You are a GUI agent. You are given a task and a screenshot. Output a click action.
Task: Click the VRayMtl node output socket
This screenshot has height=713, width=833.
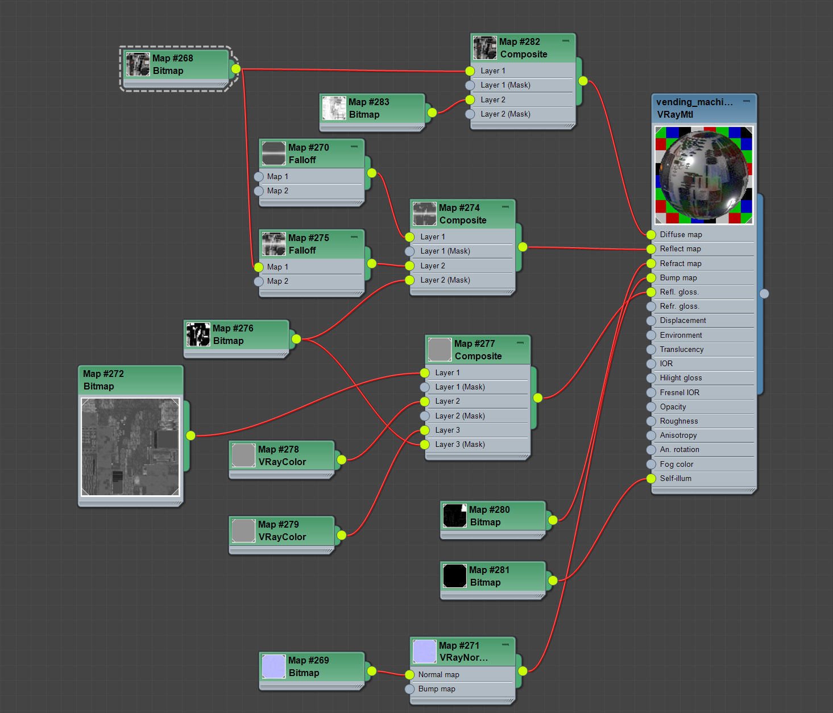(764, 293)
